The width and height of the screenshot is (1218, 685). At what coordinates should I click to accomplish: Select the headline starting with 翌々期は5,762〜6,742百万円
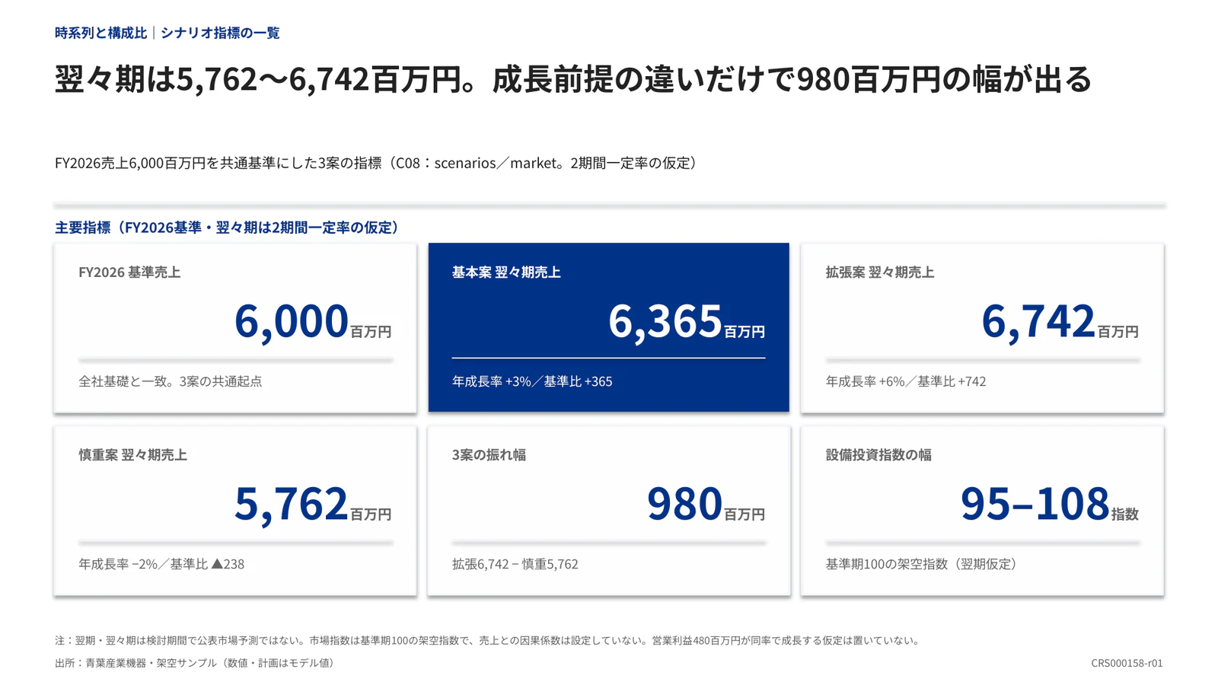click(573, 79)
